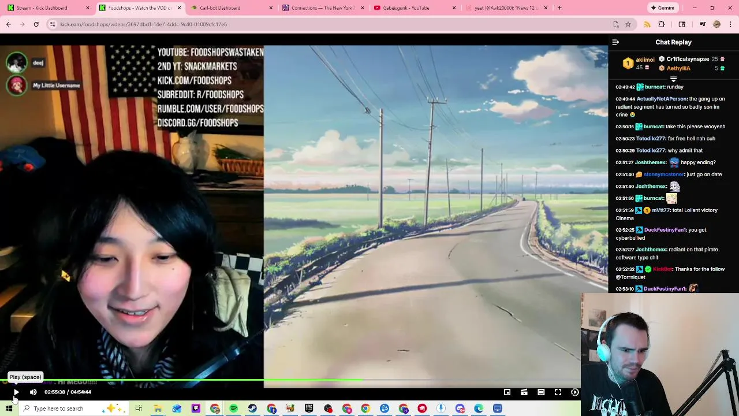Image resolution: width=739 pixels, height=416 pixels.
Task: Click username ActuallyNotAPerson in chat
Action: click(662, 99)
